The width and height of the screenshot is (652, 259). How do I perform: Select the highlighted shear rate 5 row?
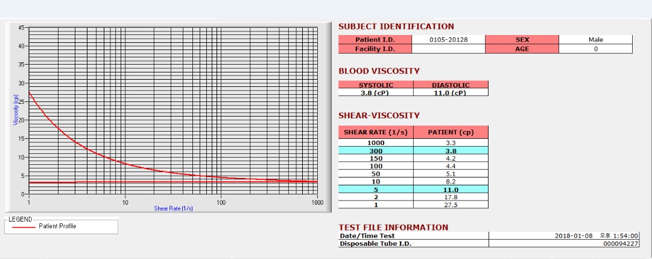(413, 189)
